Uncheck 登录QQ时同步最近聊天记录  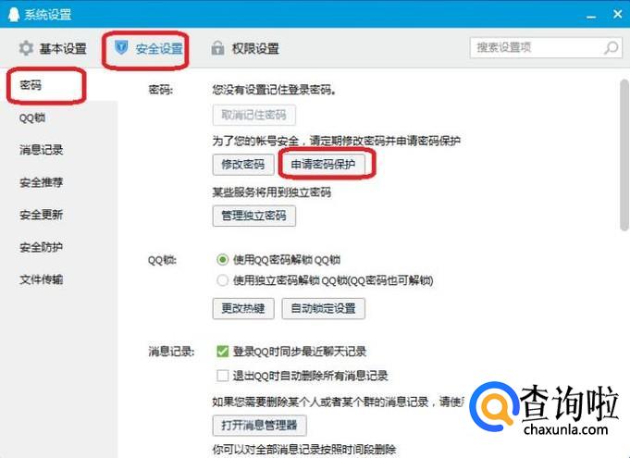click(x=222, y=352)
